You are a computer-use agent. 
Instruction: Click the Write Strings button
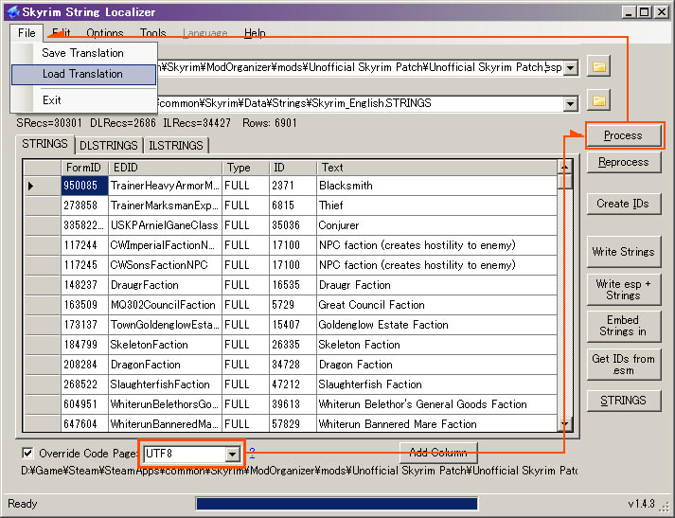pos(623,252)
